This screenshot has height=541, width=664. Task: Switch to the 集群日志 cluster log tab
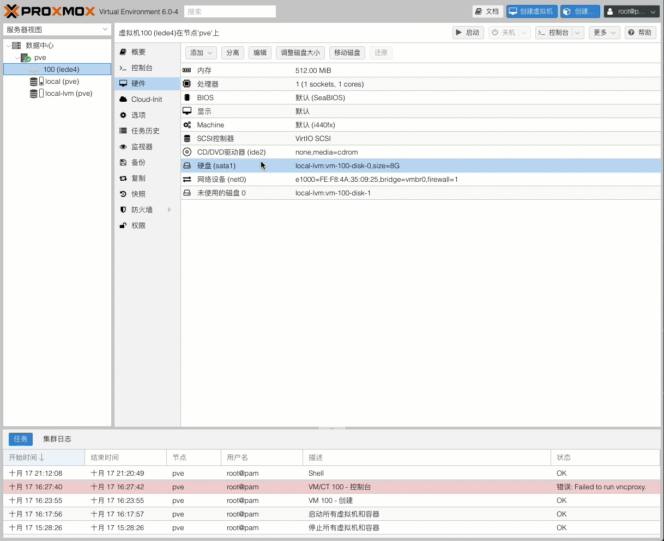coord(57,439)
